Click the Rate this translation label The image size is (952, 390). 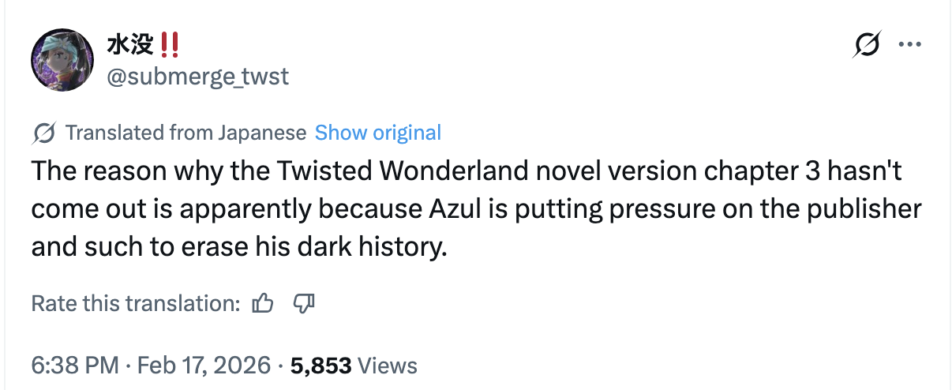tap(135, 303)
